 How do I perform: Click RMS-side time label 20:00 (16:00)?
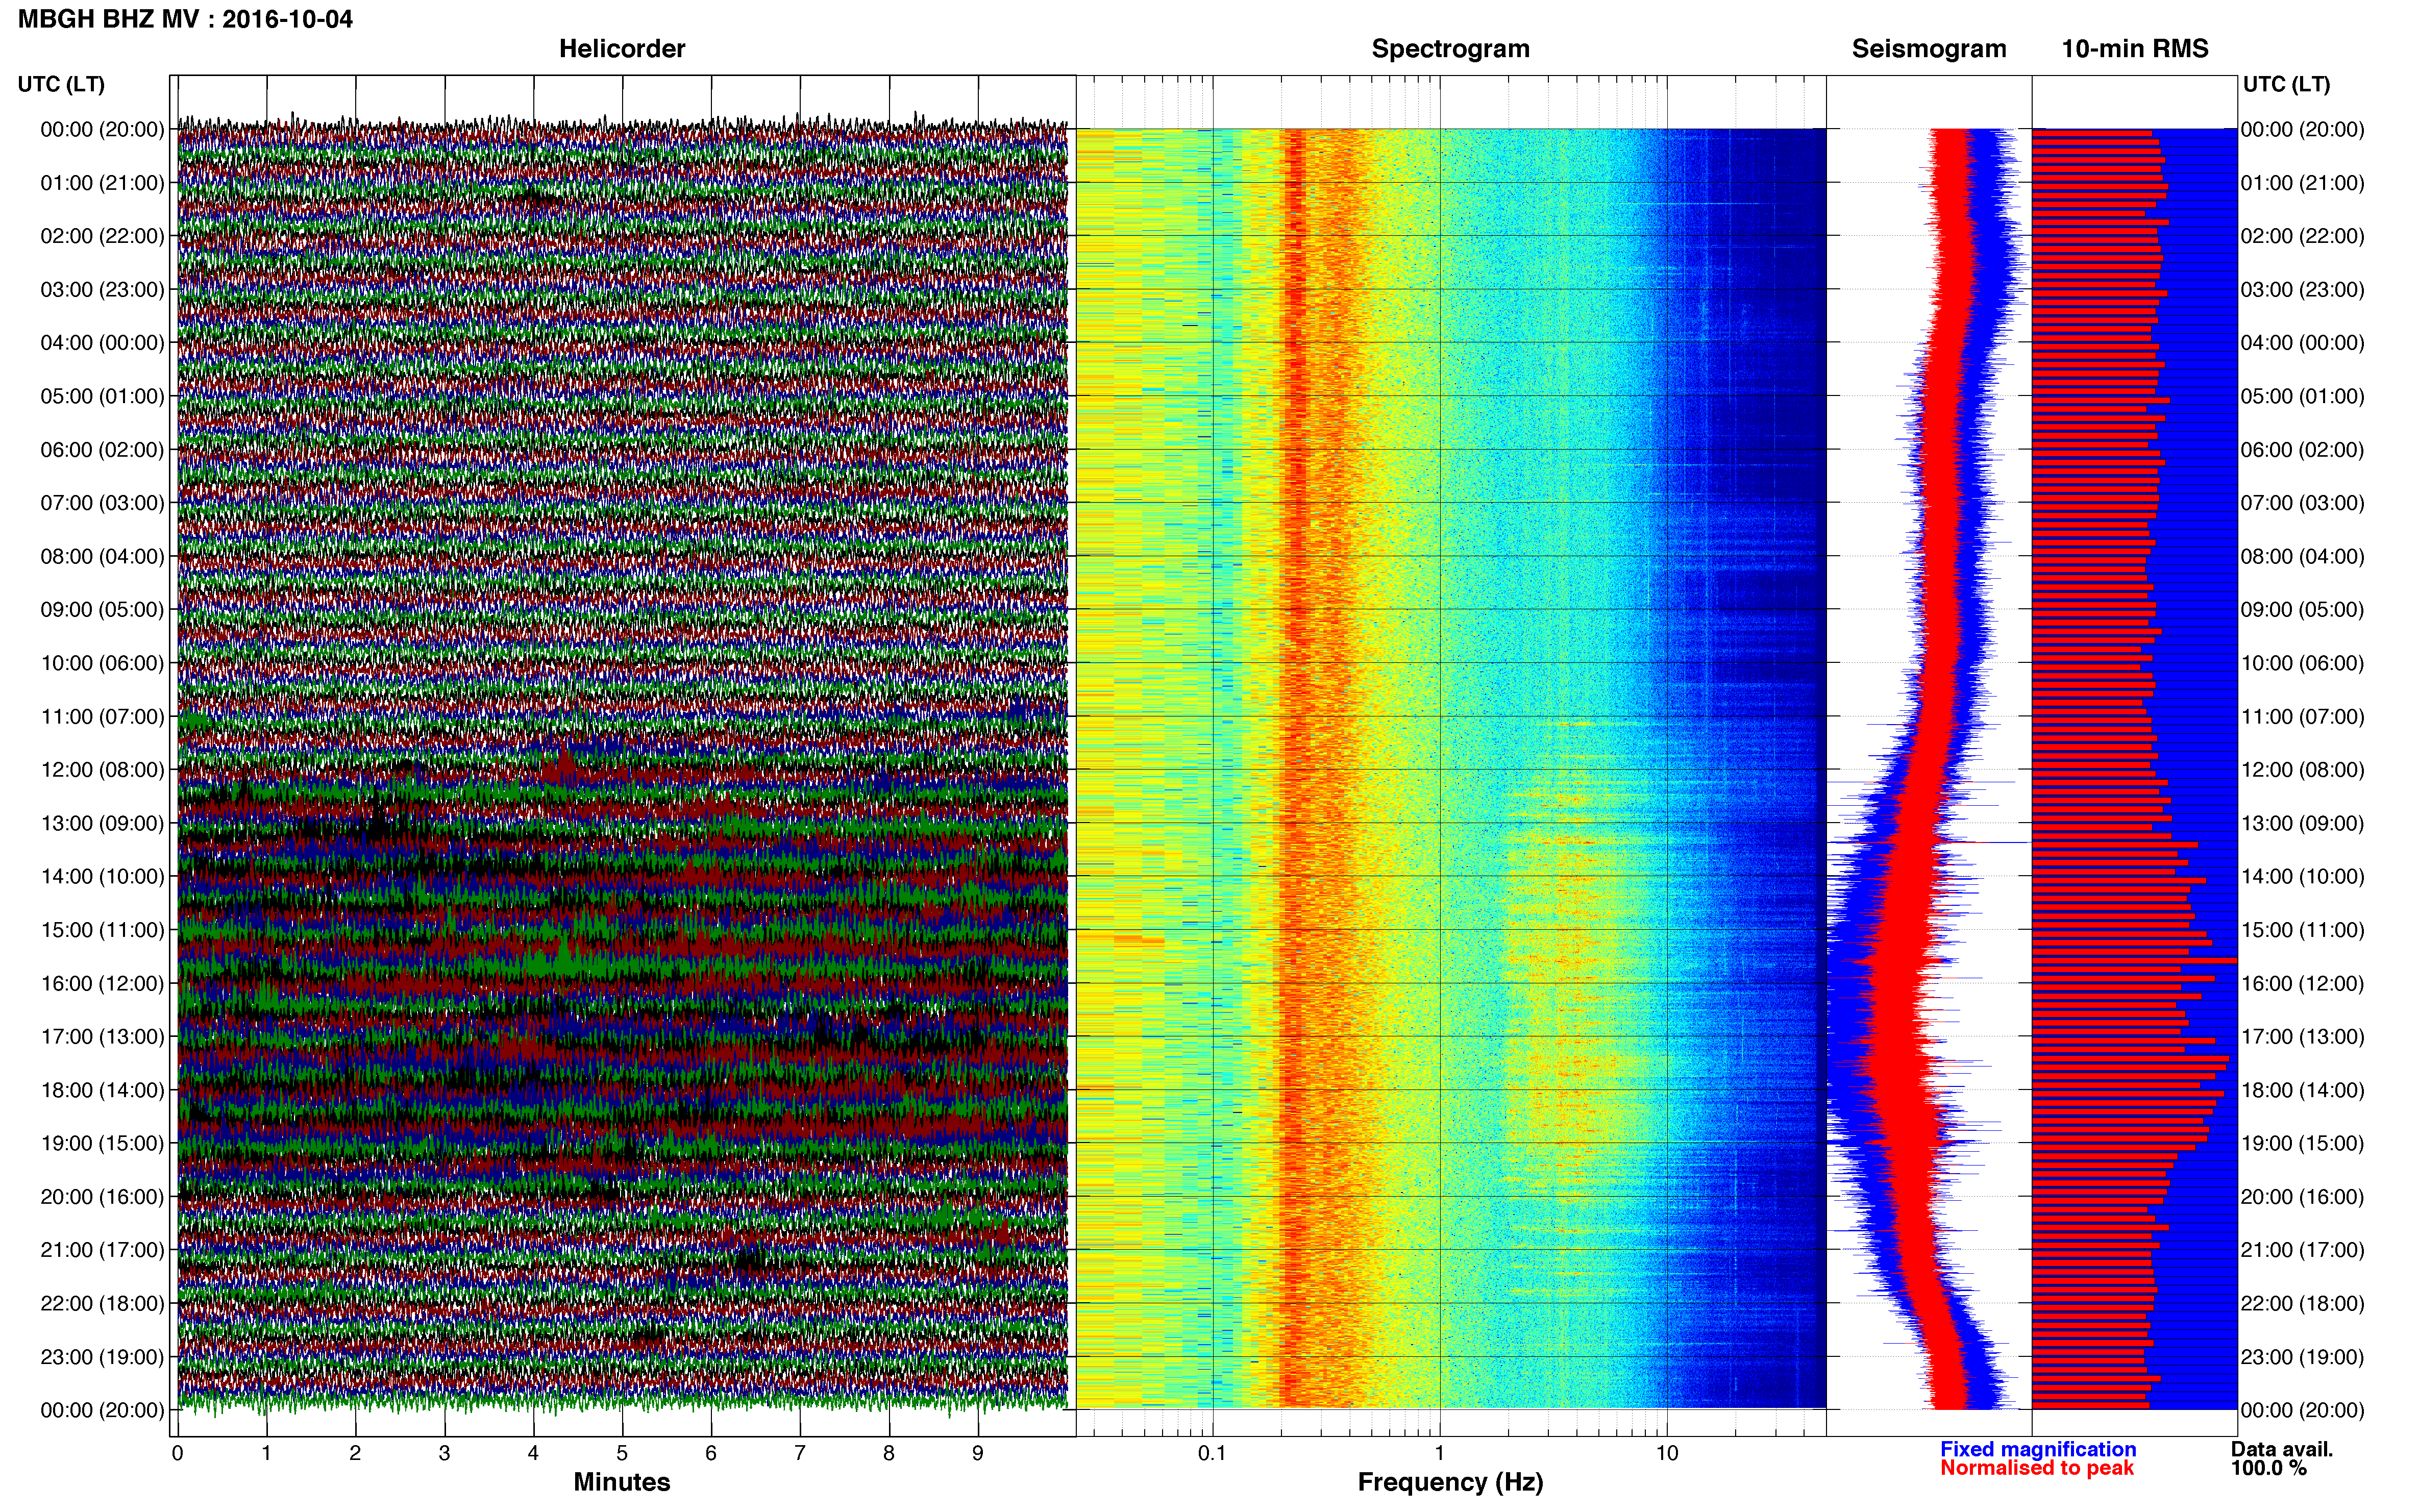[x=2303, y=1197]
